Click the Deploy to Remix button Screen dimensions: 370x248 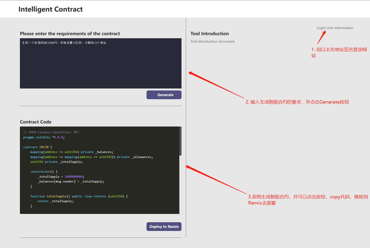tap(164, 226)
